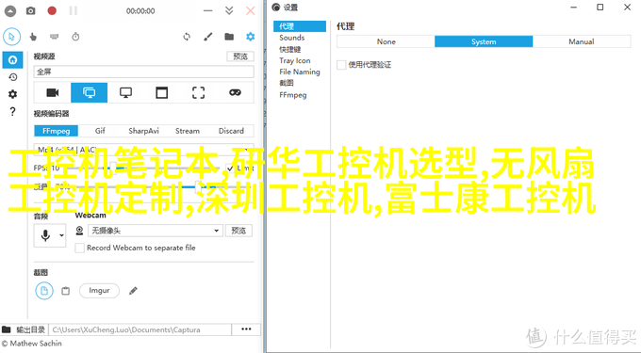The width and height of the screenshot is (641, 353).
Task: Toggle the include cursor icon
Action: [12, 37]
